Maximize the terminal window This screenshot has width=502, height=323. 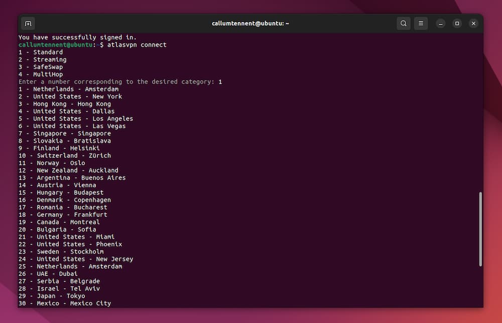[457, 24]
